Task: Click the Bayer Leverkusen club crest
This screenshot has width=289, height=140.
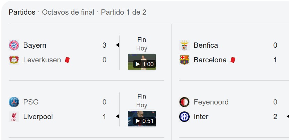Action: point(14,60)
